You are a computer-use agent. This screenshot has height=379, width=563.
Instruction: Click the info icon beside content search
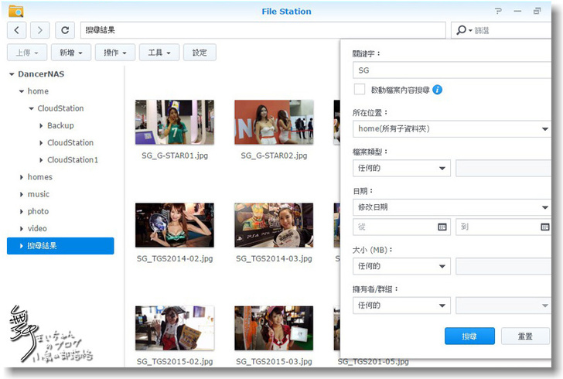pos(438,90)
